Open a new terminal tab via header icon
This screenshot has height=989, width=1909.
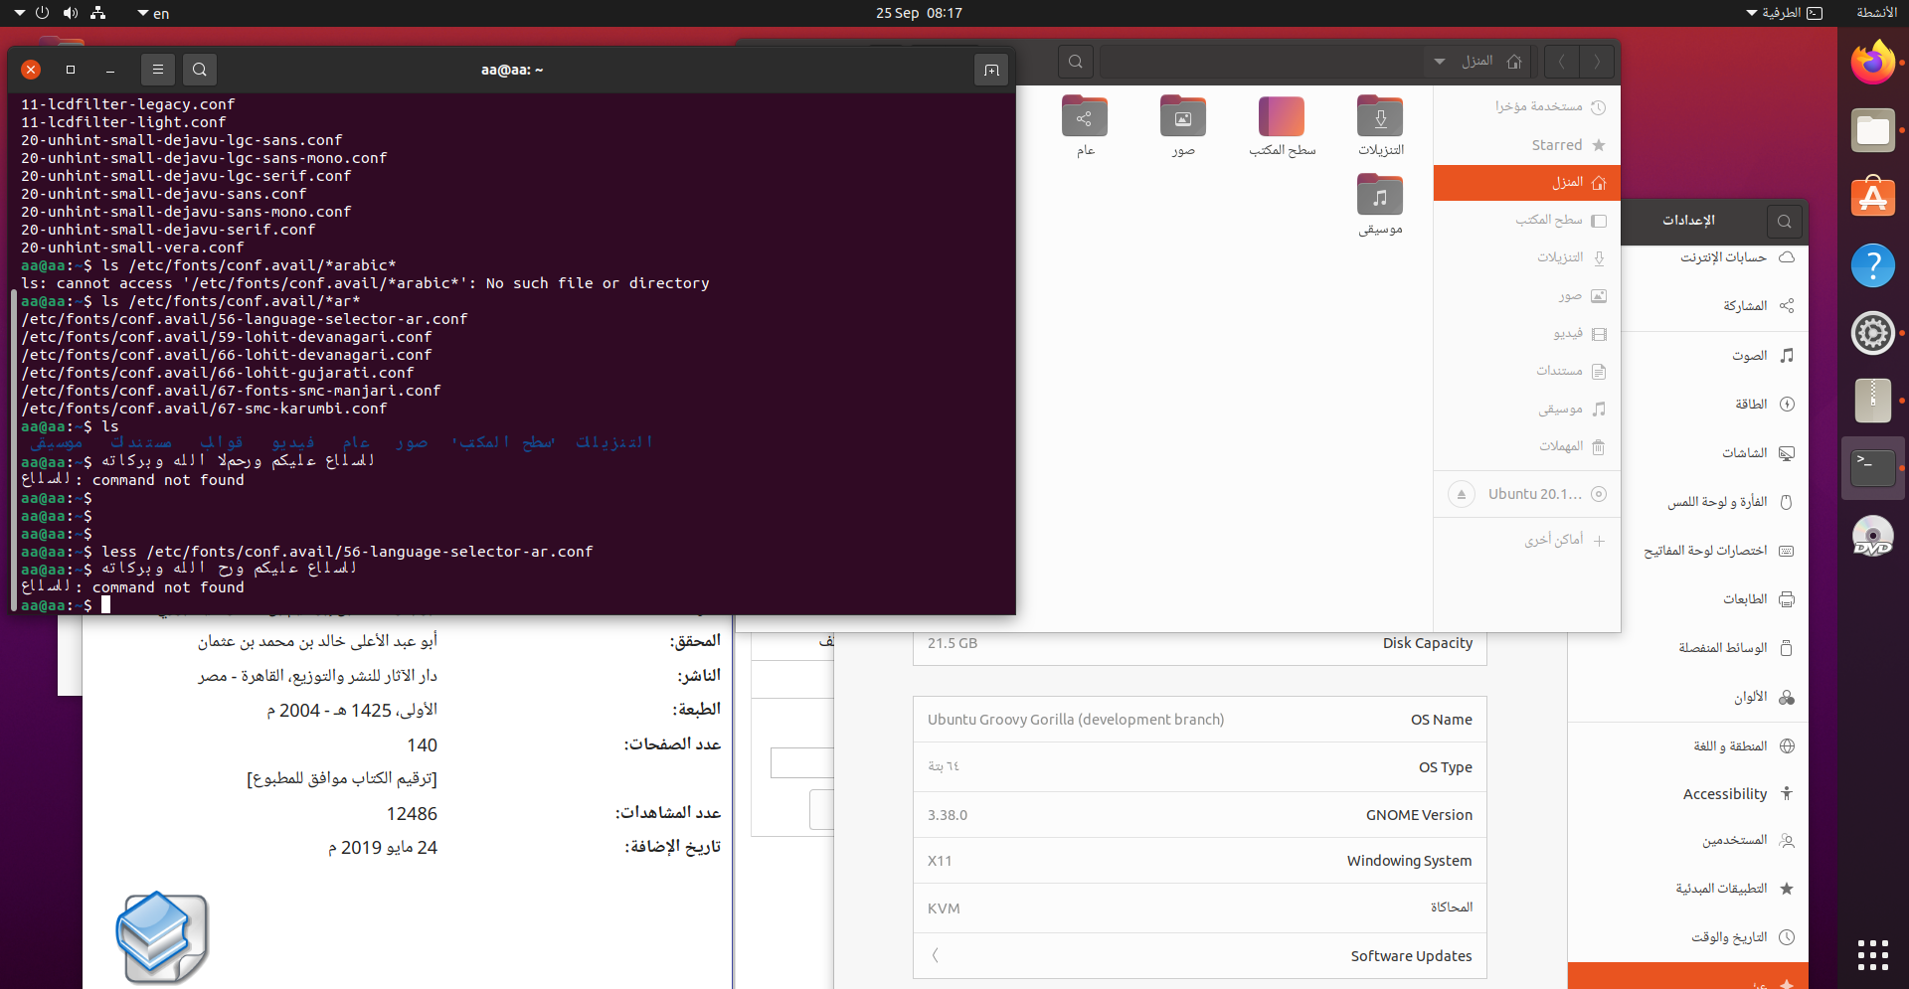click(x=991, y=70)
